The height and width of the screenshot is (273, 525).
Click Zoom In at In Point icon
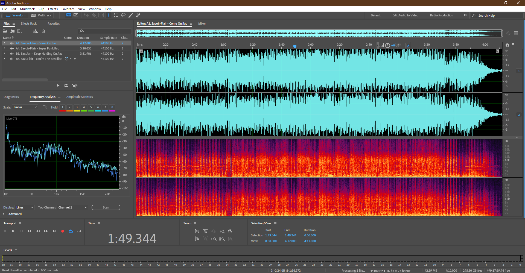click(x=214, y=239)
